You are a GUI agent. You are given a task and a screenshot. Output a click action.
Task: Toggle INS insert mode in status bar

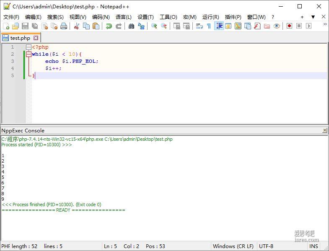coord(313,246)
